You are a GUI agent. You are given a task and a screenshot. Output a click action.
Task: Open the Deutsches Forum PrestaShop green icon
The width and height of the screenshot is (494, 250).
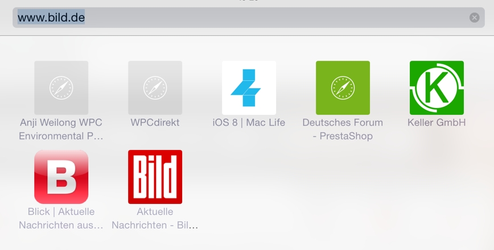(x=343, y=88)
